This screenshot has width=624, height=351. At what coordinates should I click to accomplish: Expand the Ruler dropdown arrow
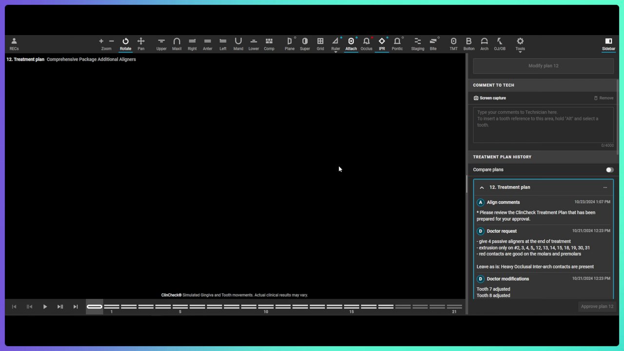pyautogui.click(x=335, y=52)
